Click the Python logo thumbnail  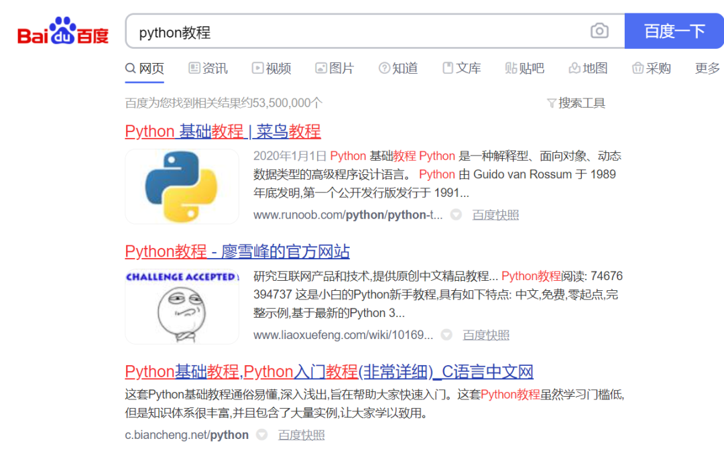click(182, 186)
